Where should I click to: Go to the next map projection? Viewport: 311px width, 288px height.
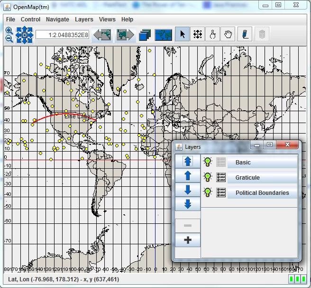tap(125, 35)
